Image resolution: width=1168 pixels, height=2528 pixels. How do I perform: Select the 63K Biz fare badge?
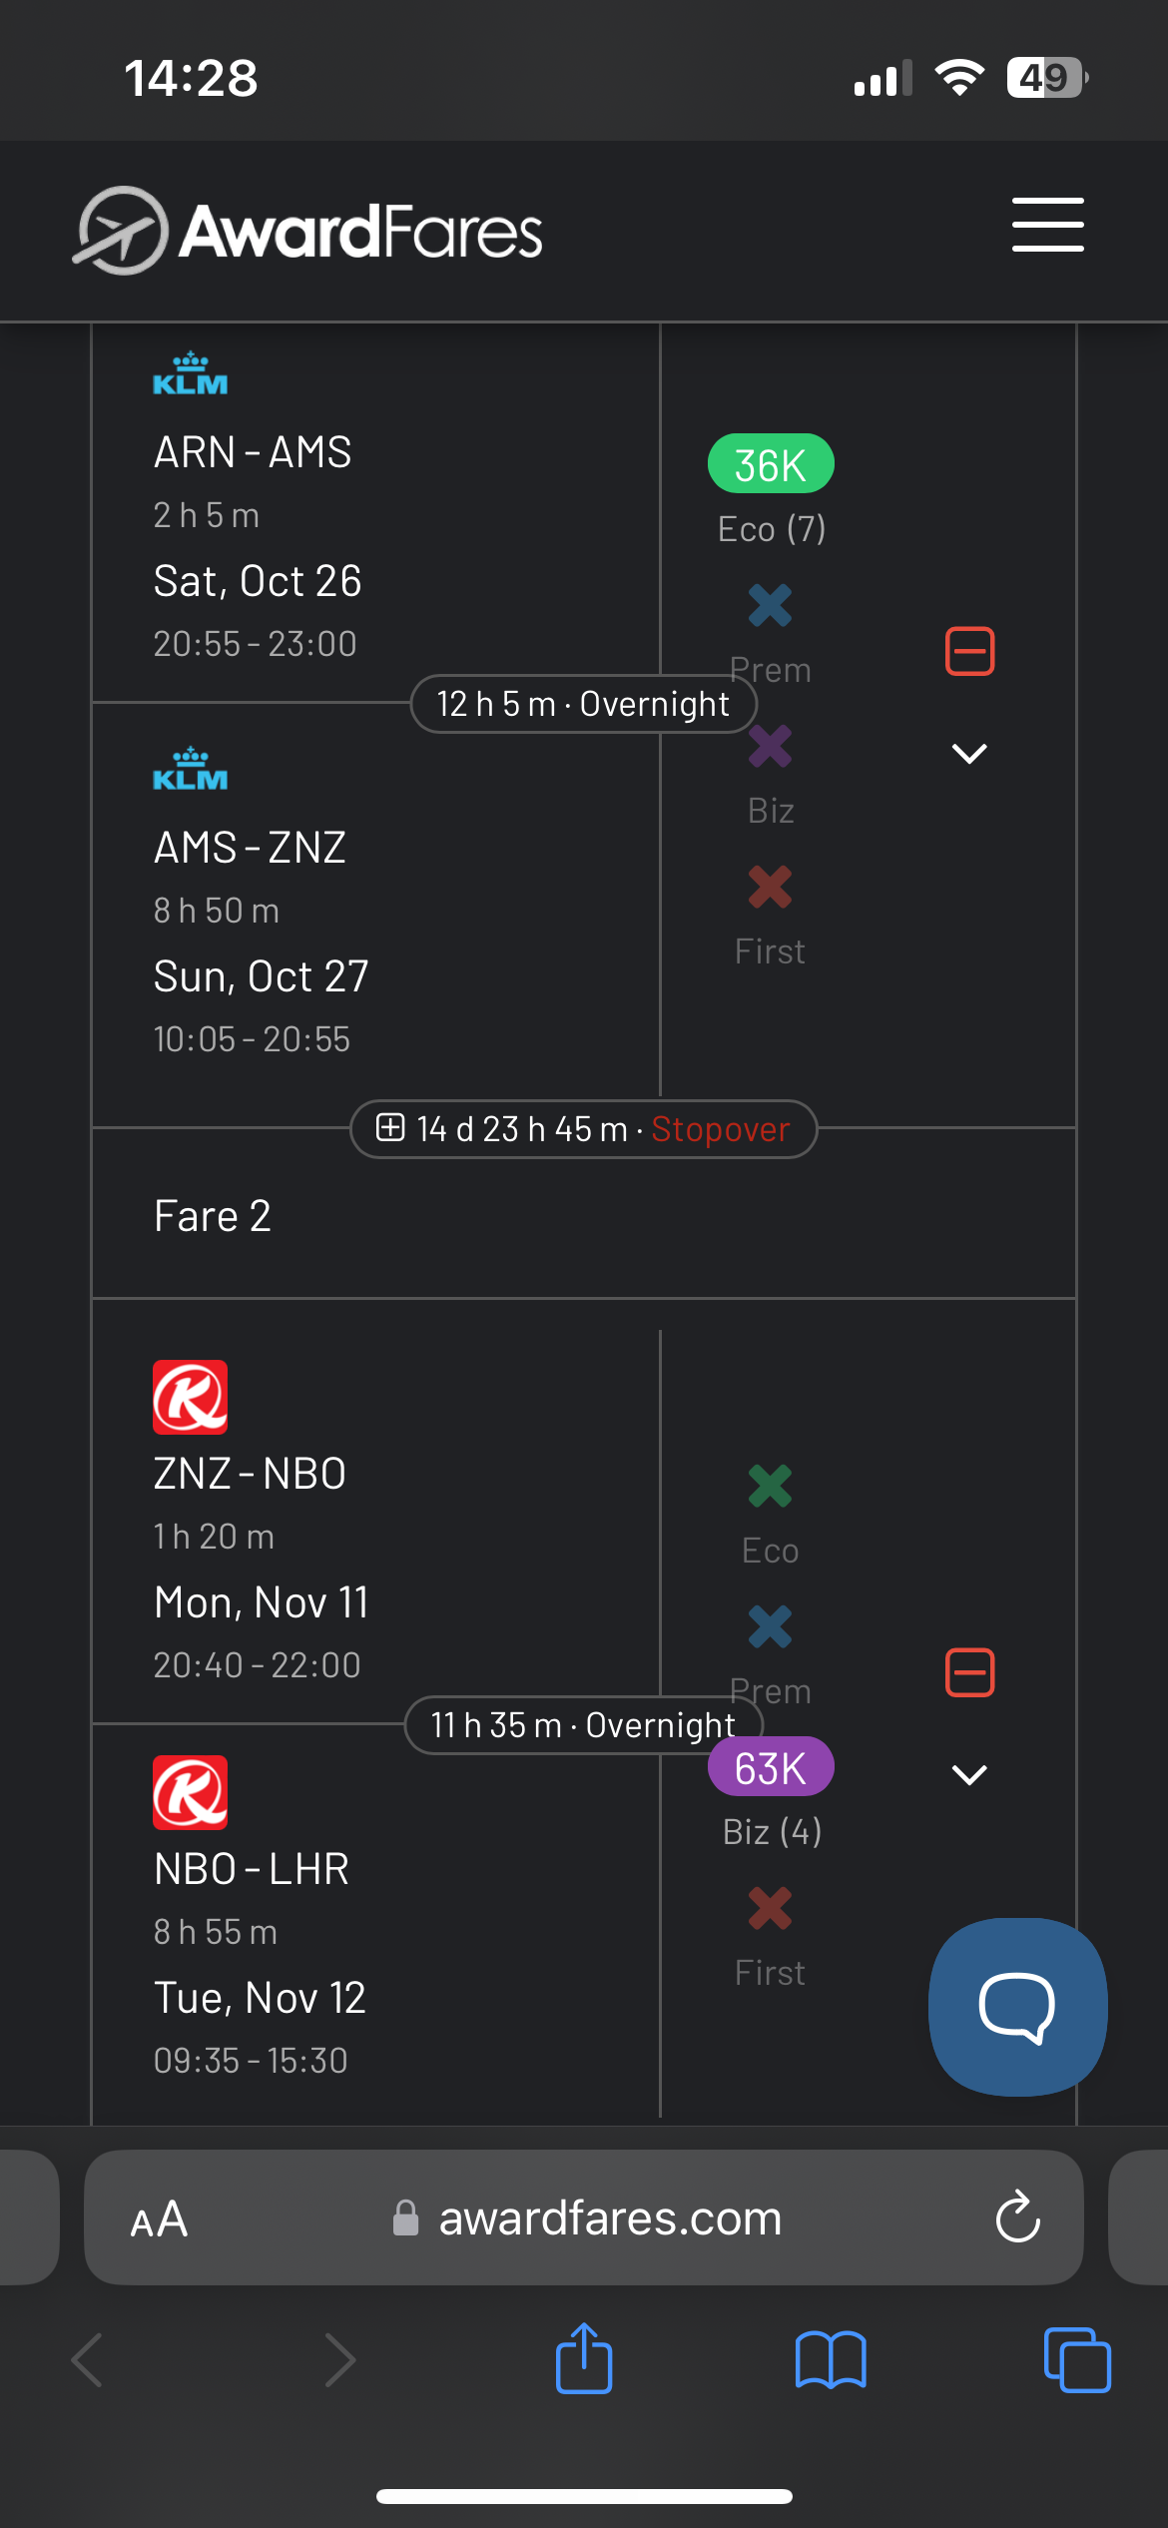click(771, 1768)
